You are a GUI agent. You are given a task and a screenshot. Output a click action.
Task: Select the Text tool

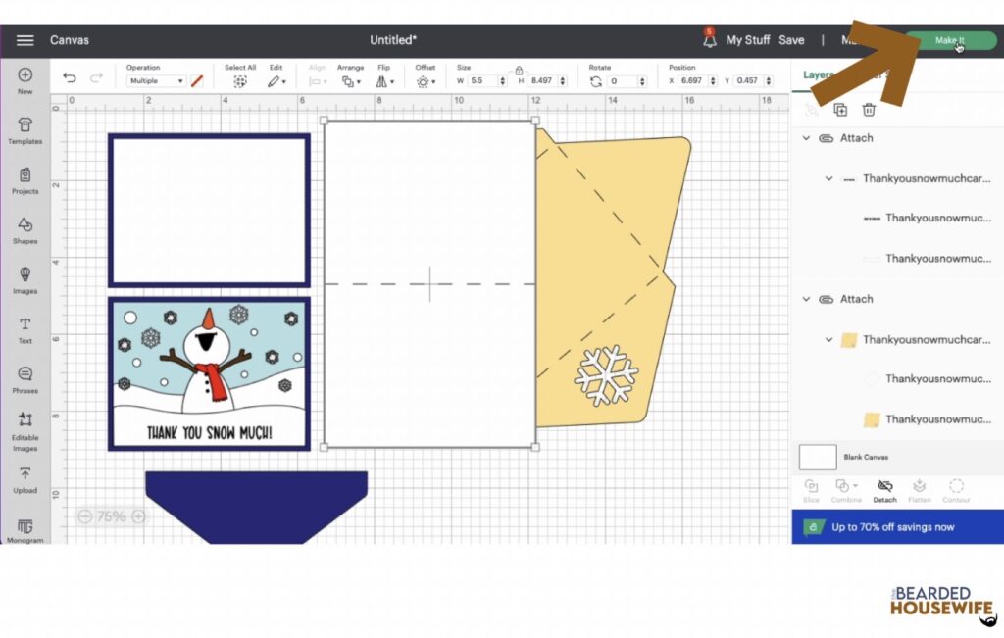(25, 330)
